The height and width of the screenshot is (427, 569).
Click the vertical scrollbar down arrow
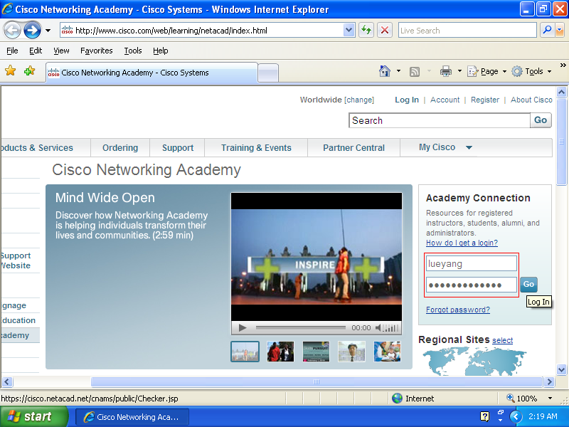[561, 370]
